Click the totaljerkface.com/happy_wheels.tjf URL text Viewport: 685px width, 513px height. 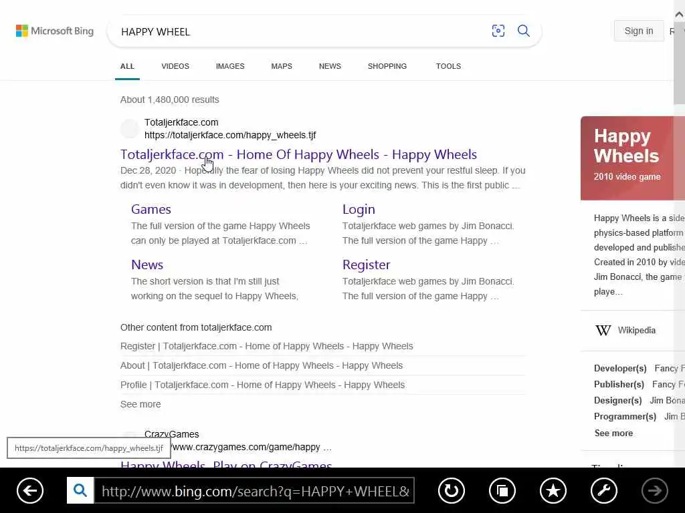point(230,135)
